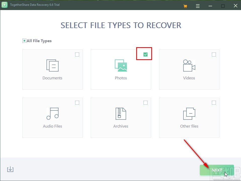Check the Other files checkbox

coord(214,102)
